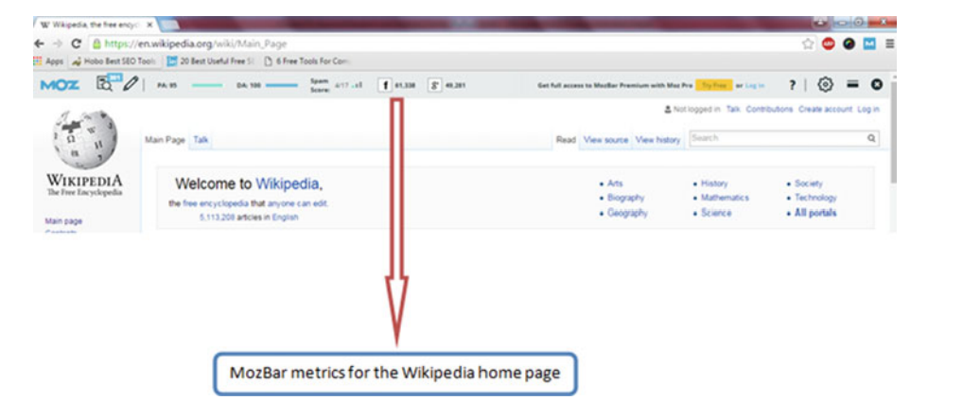The height and width of the screenshot is (418, 963).
Task: Open 20 Best Useful Free bookmark
Action: 211,62
